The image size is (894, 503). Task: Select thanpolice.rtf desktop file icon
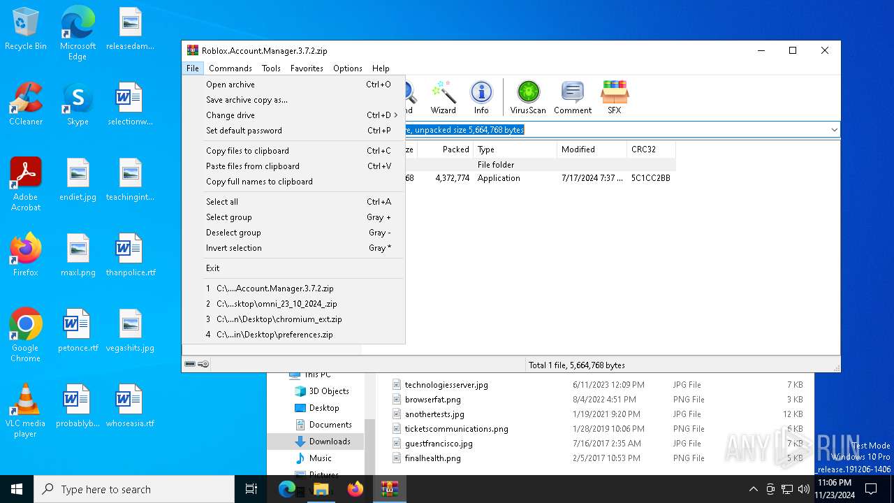(131, 254)
